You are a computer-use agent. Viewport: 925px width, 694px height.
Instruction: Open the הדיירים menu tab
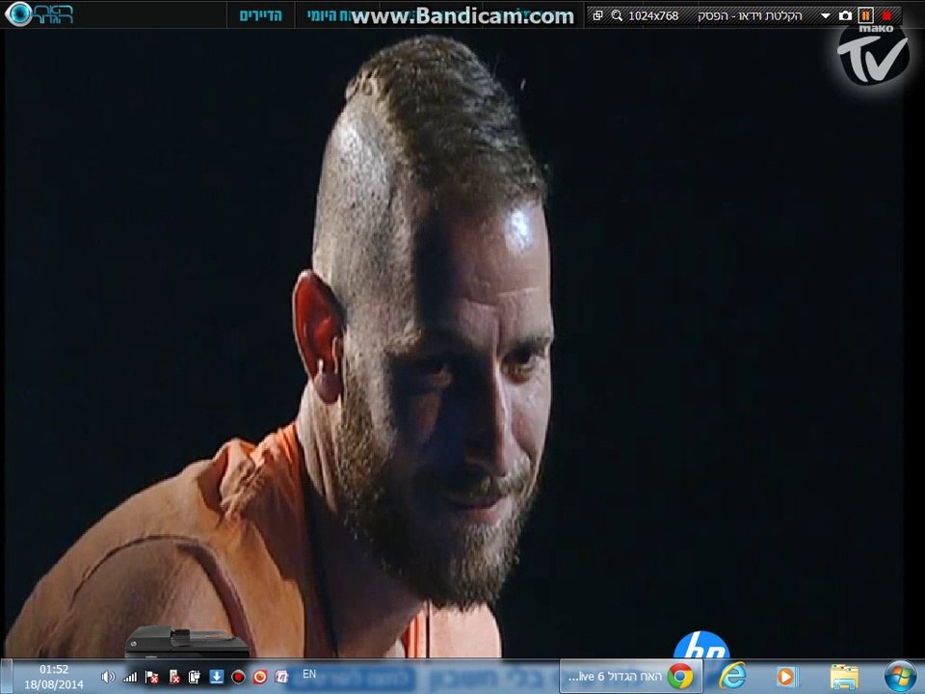tap(261, 15)
